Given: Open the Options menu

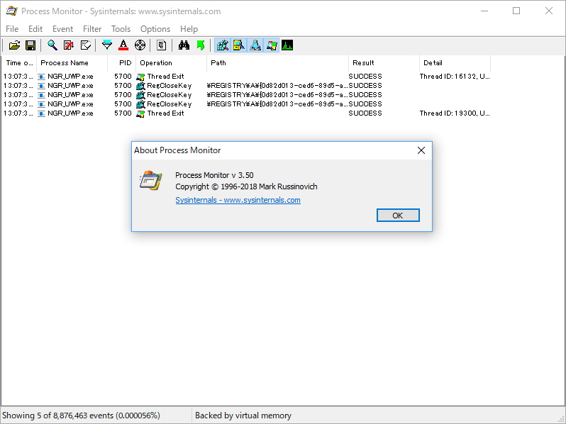Looking at the screenshot, I should (x=155, y=29).
